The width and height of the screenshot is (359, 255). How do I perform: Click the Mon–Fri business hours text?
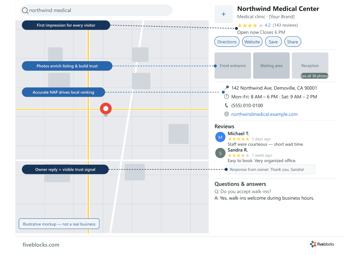pos(274,97)
